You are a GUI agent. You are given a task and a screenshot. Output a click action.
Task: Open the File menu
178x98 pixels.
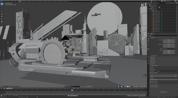coord(3,1)
